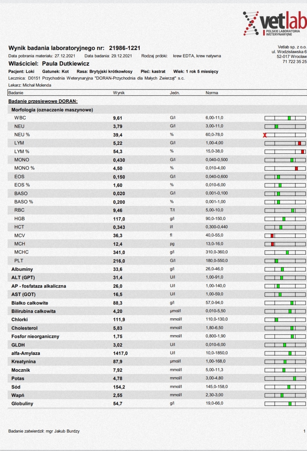The image size is (307, 451).
Task: Click the vetlab logo
Action: point(275,24)
